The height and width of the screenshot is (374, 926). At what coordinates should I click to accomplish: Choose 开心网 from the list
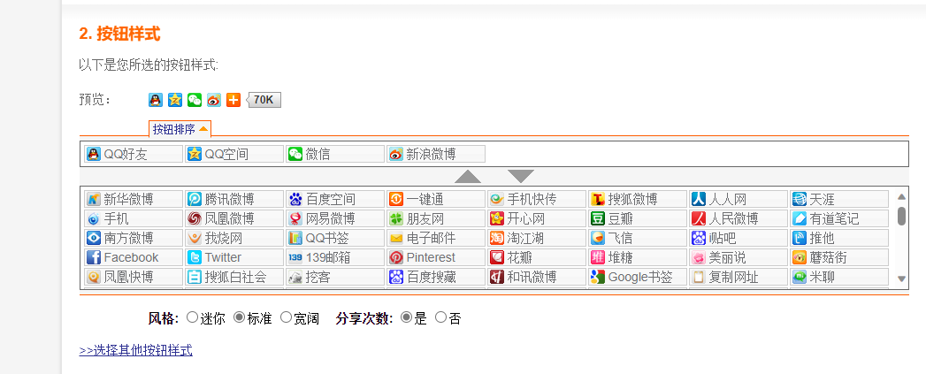(537, 218)
